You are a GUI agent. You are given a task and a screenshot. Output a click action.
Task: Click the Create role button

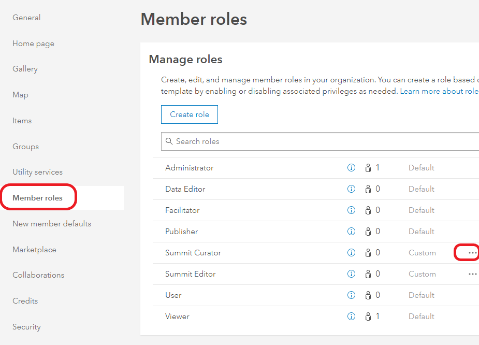[x=190, y=114]
